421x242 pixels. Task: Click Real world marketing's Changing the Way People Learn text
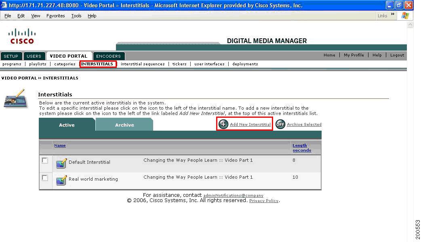tap(198, 177)
